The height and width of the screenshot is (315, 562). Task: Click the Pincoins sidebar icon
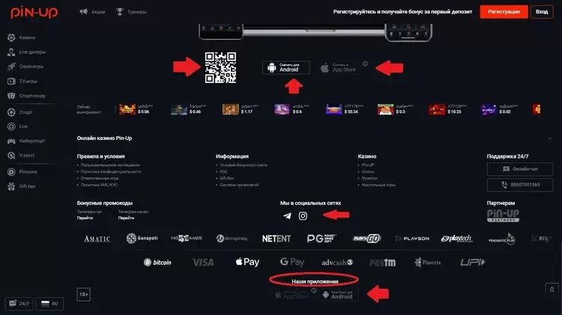click(11, 172)
